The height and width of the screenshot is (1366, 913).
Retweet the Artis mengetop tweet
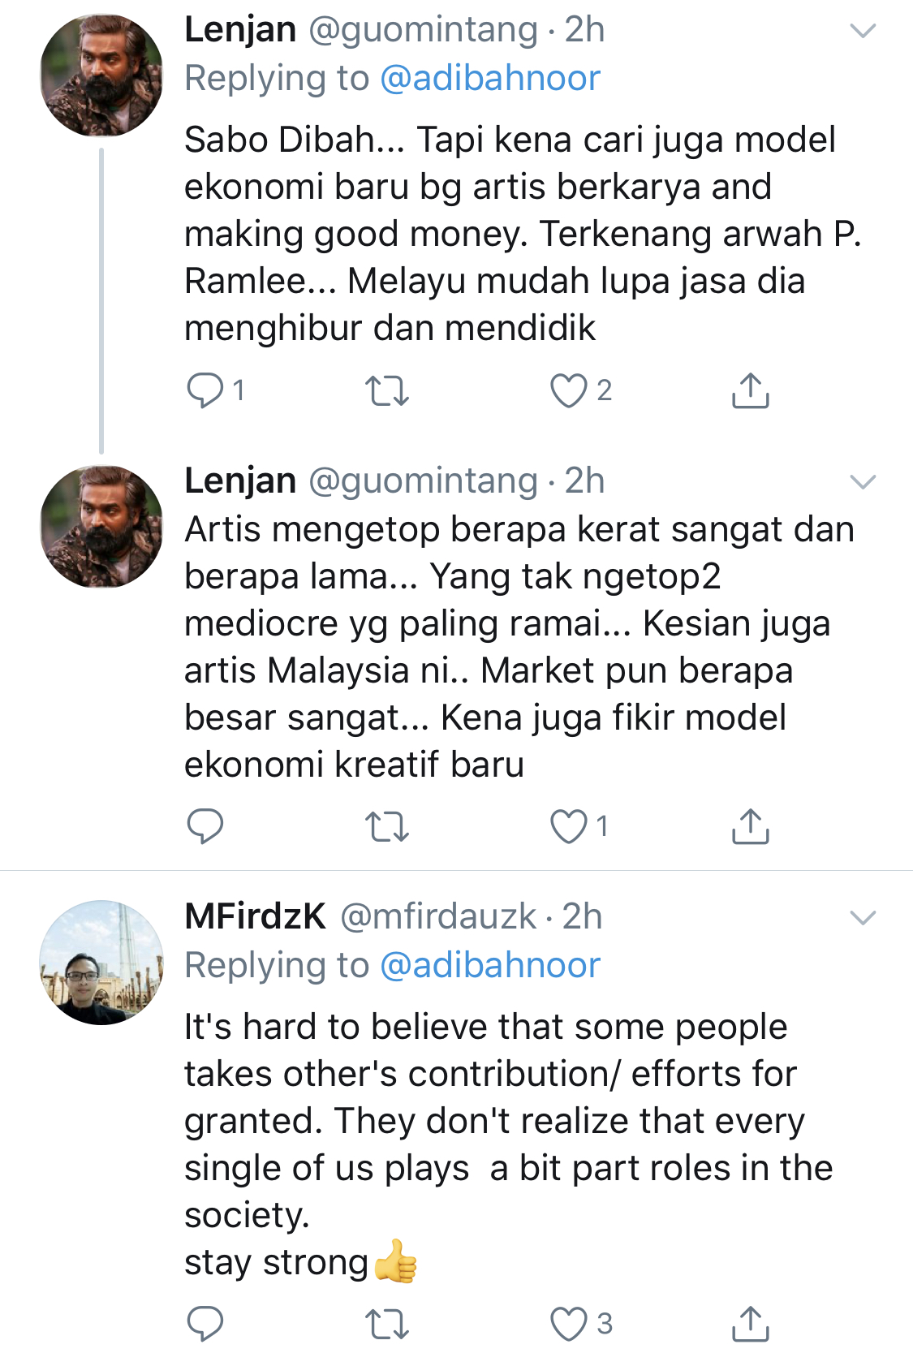[387, 826]
